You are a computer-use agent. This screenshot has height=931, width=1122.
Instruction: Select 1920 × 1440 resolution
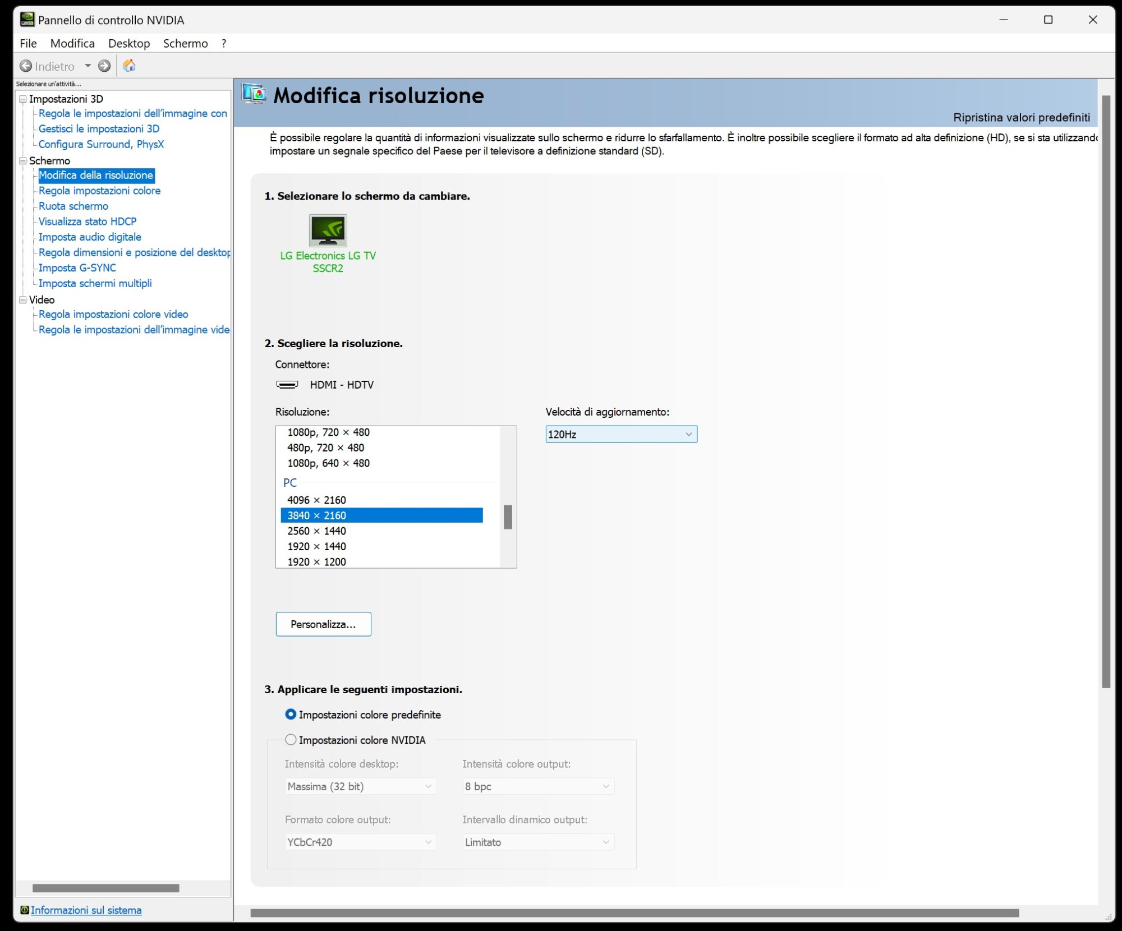click(381, 546)
